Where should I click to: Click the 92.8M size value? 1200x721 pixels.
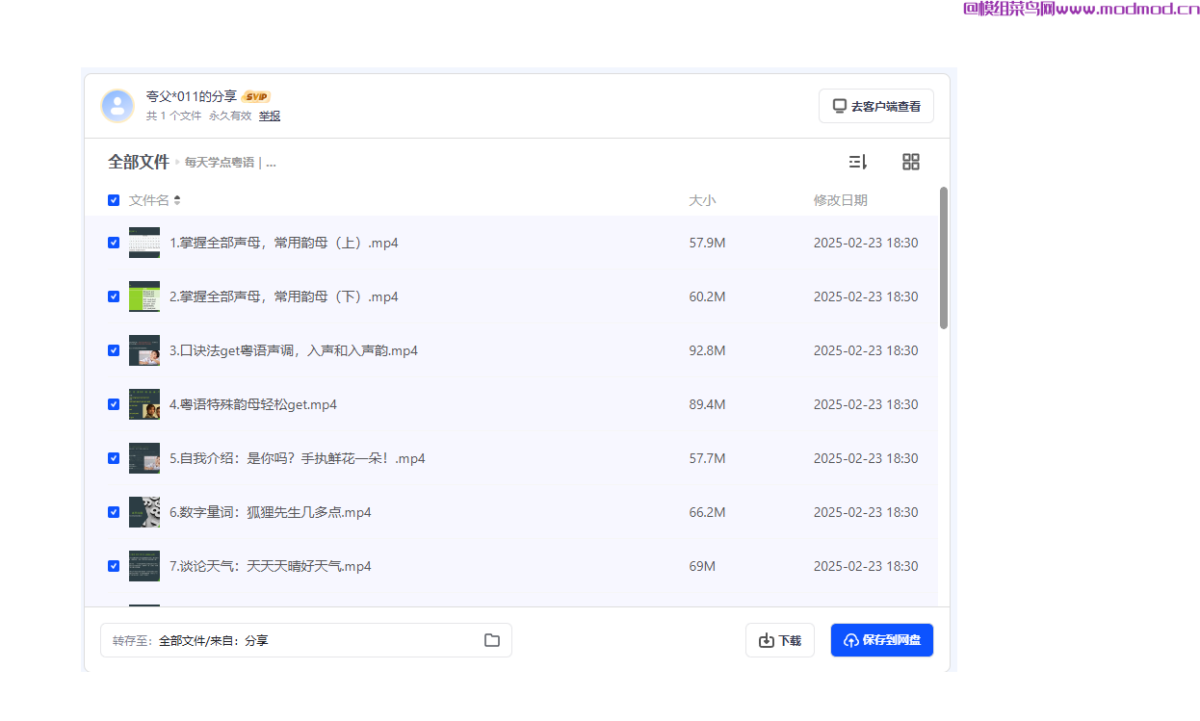pyautogui.click(x=707, y=350)
